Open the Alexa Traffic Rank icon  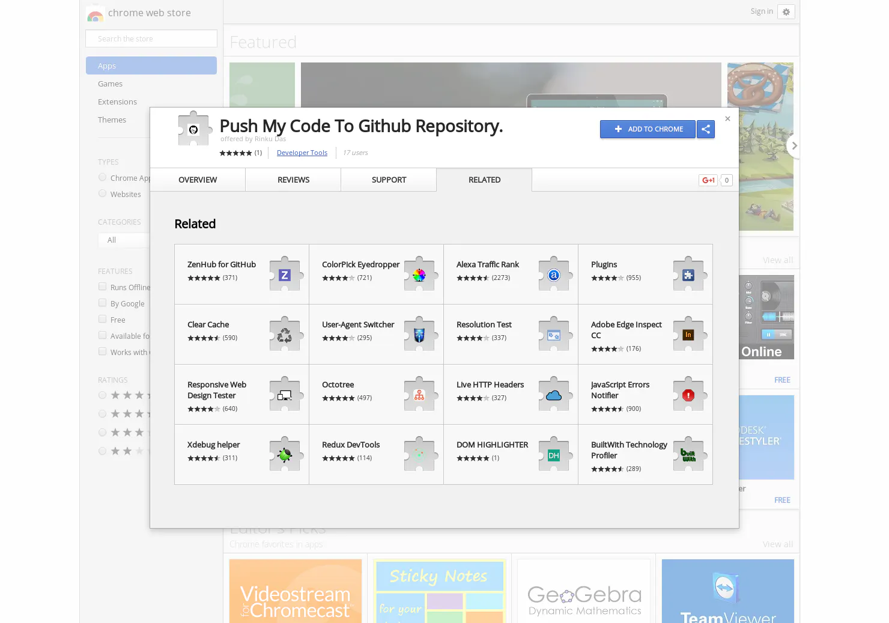point(554,275)
